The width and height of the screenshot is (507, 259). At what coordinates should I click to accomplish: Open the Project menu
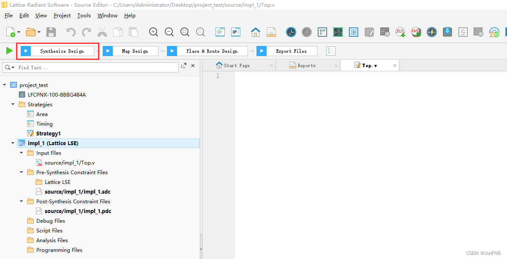click(x=62, y=16)
